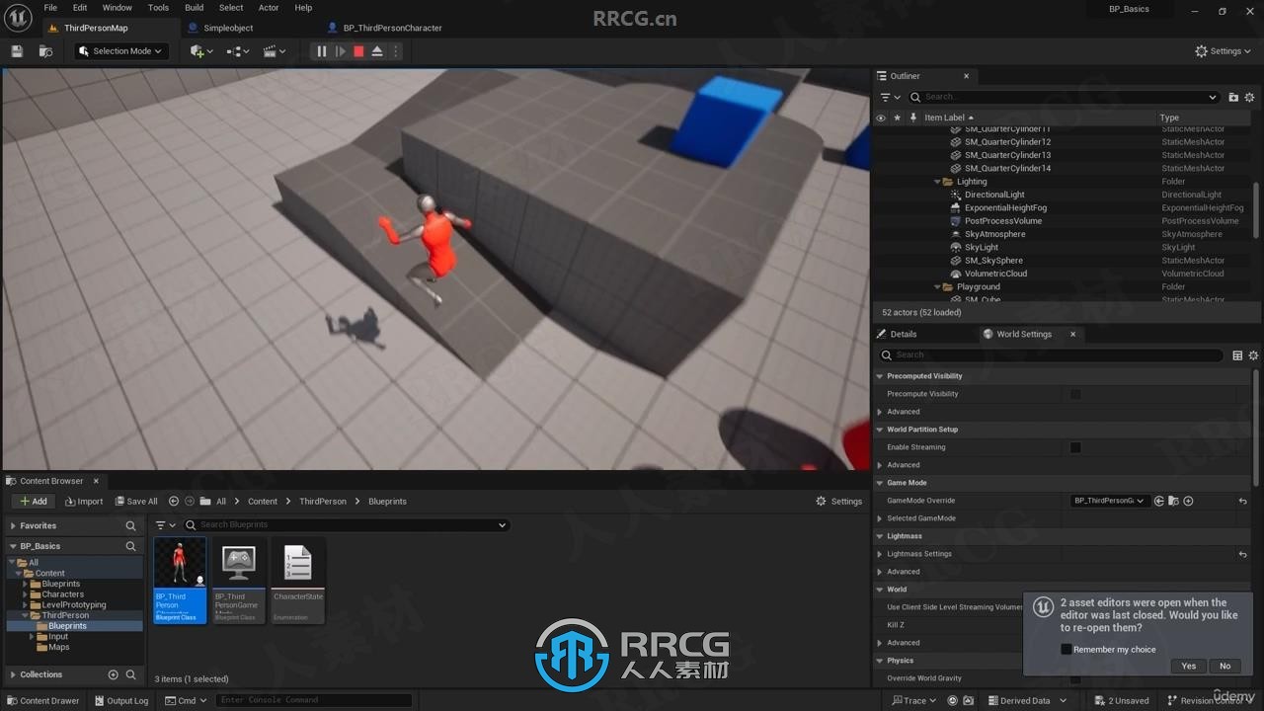Open Outliner filter options icon
The height and width of the screenshot is (711, 1264).
click(x=889, y=97)
